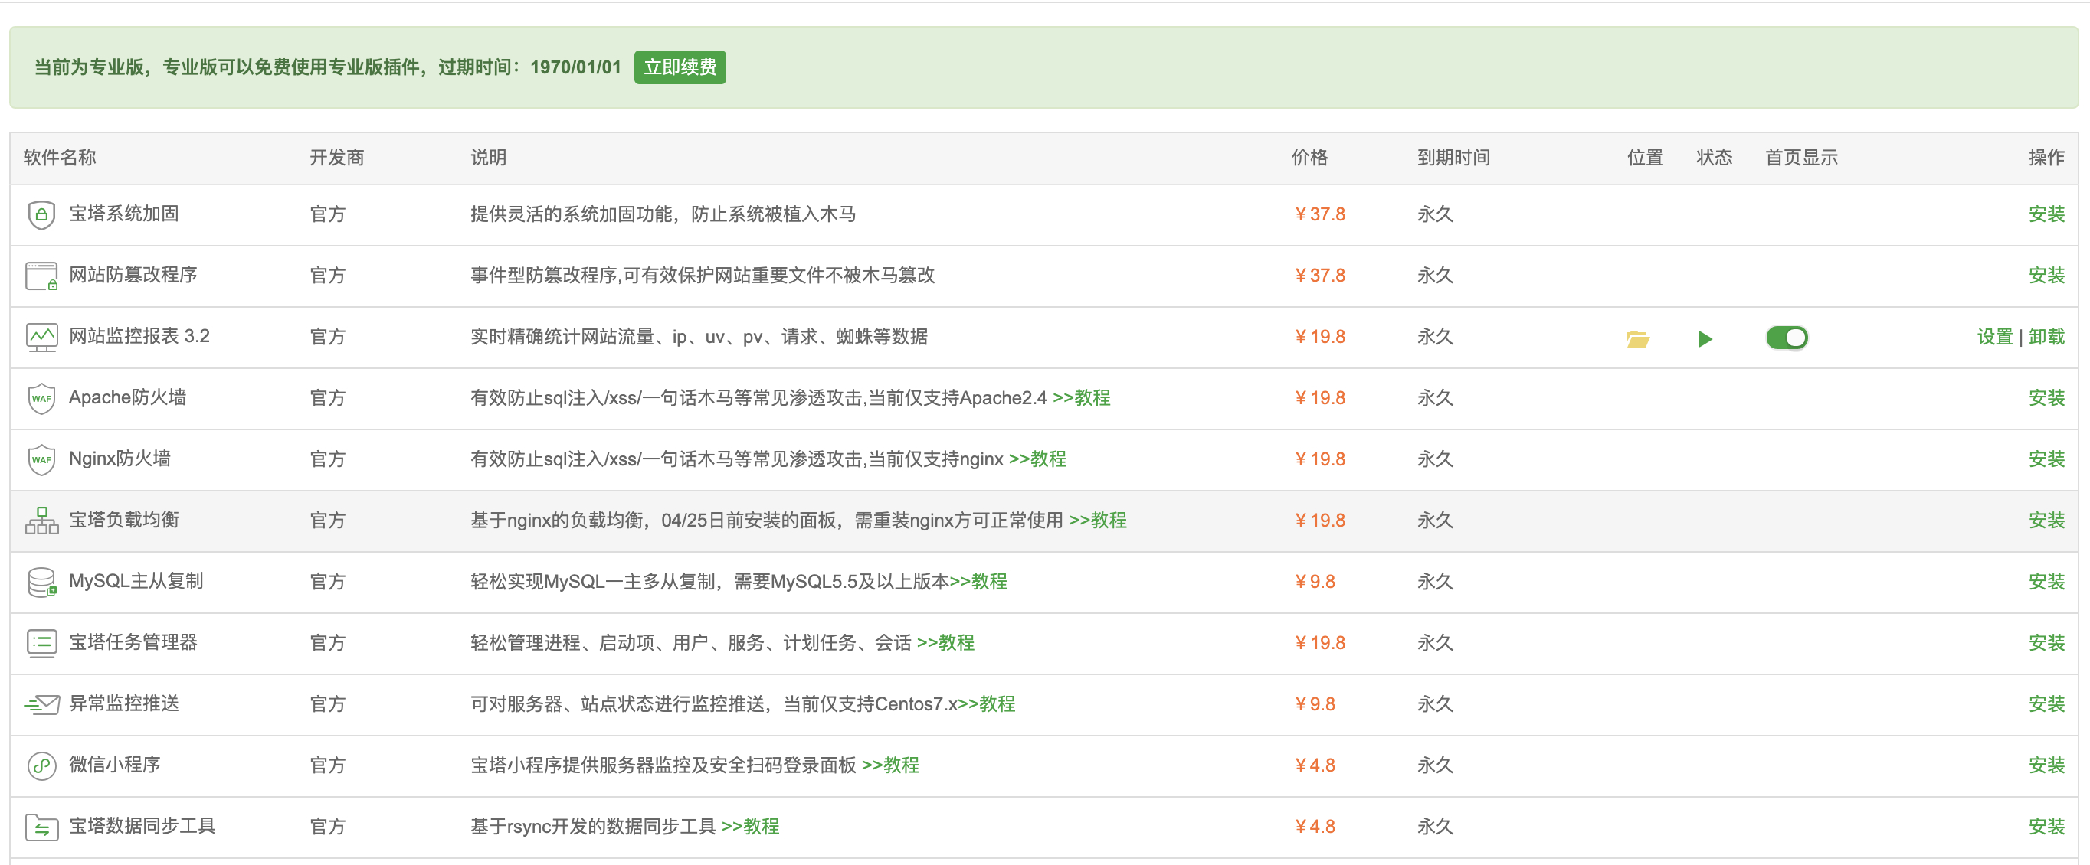Click the 宝塔数据同步工具 folder sync icon

point(41,827)
